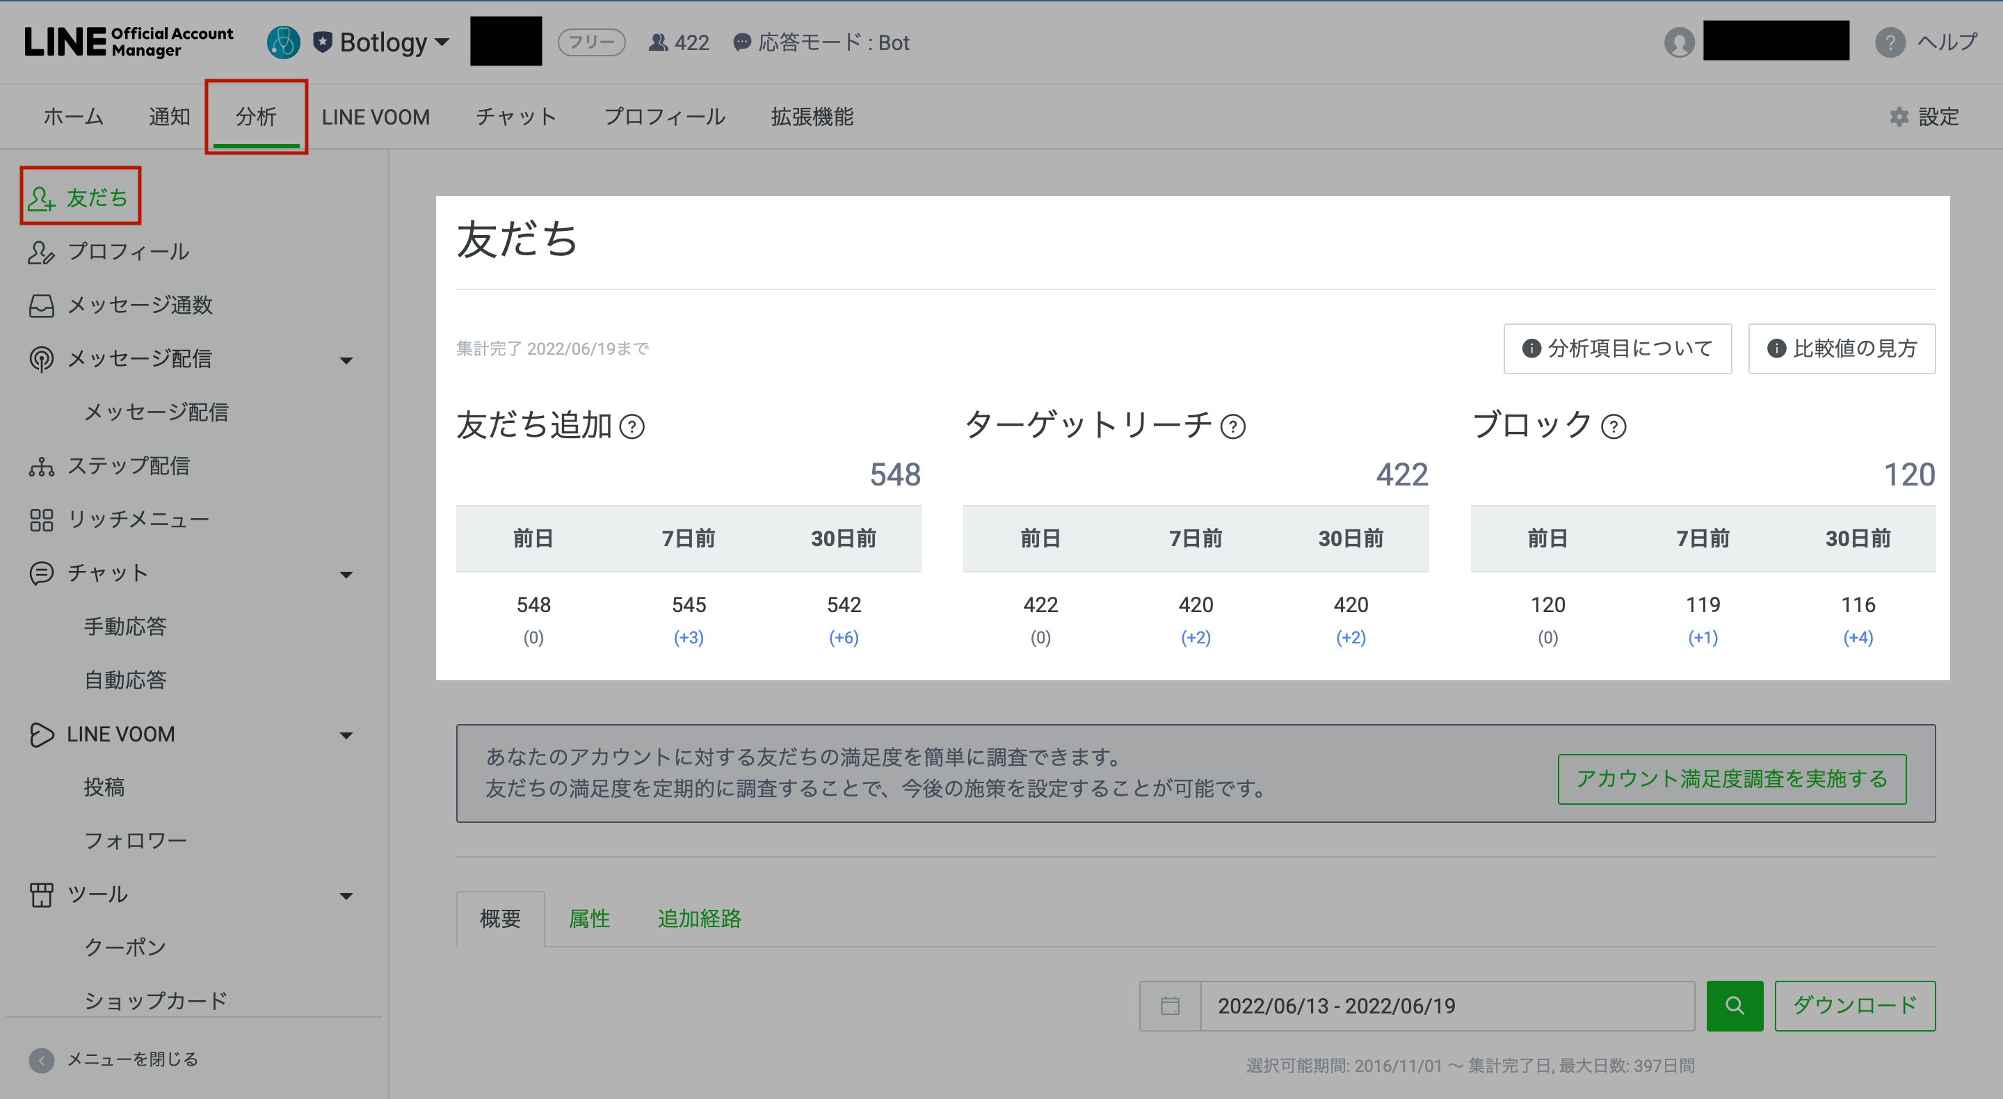The image size is (2003, 1099).
Task: Switch to the 属性 tab
Action: click(588, 919)
